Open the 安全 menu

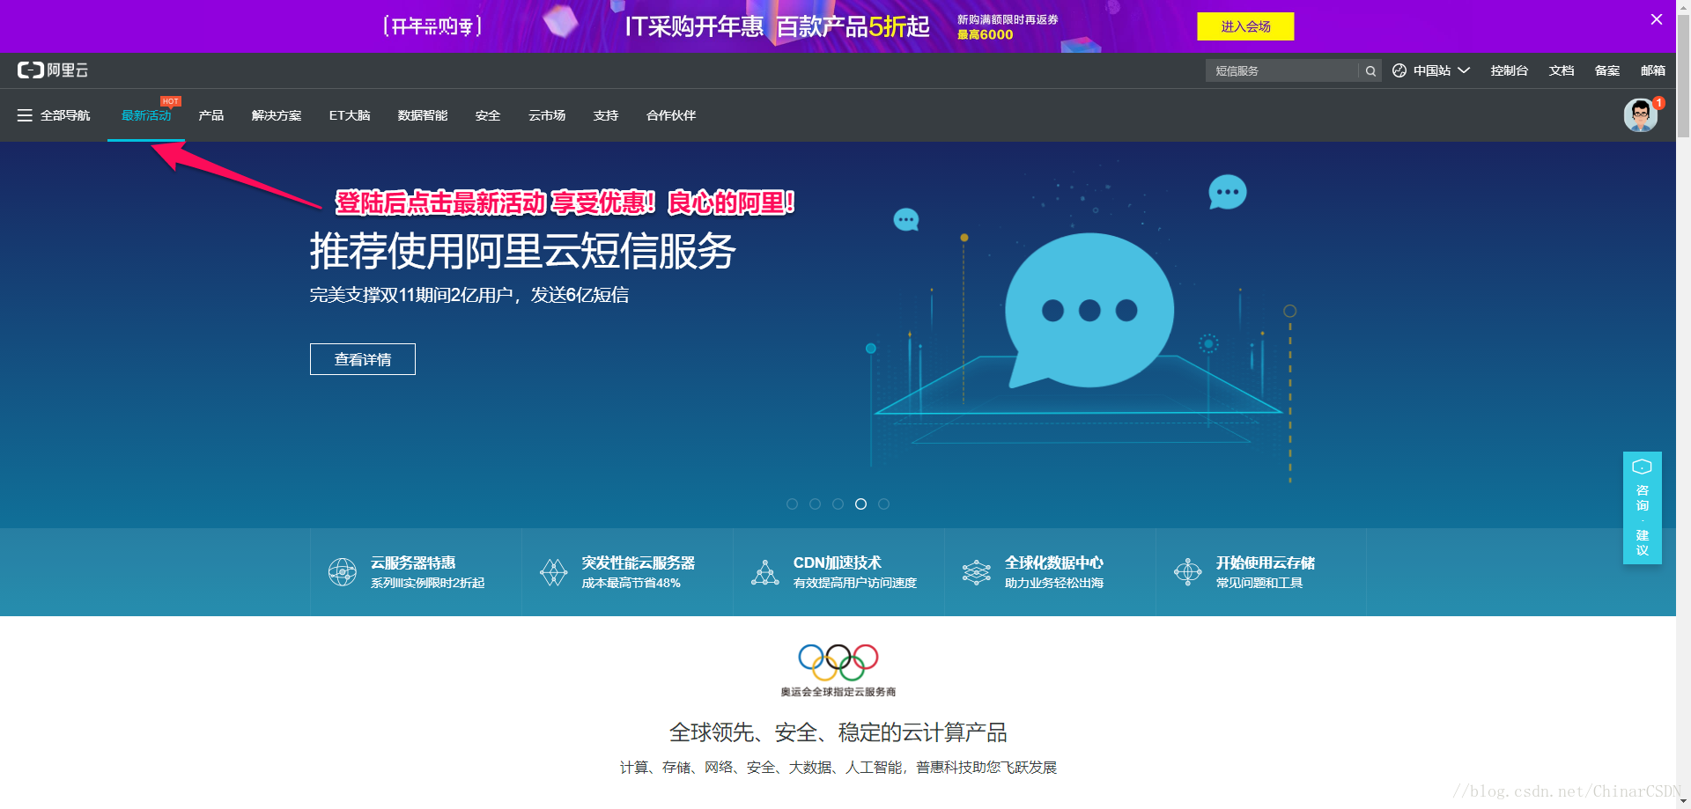coord(488,115)
